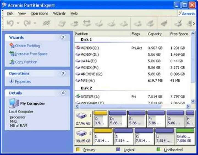This screenshot has height=155, width=198.
Task: Open the Disk menu
Action: [10, 13]
